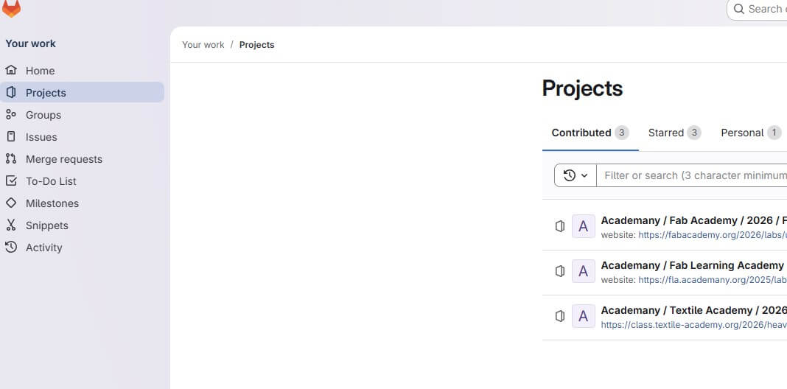The width and height of the screenshot is (787, 389).
Task: View Milestones from the sidebar
Action: click(x=52, y=203)
